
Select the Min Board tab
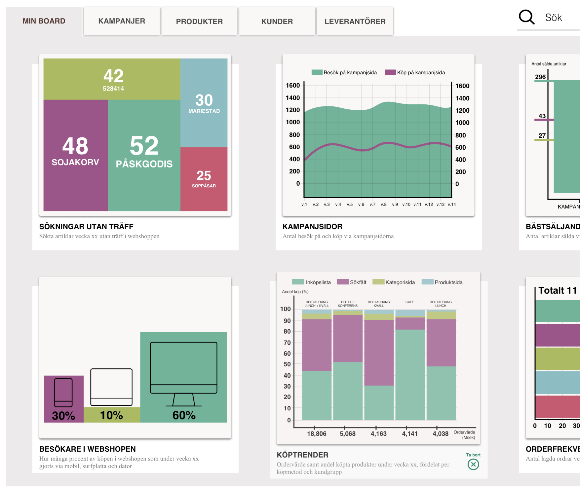[x=44, y=21]
